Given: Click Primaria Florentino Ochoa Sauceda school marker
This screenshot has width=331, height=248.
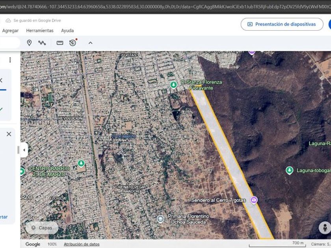Looking at the screenshot, I should coord(160,219).
